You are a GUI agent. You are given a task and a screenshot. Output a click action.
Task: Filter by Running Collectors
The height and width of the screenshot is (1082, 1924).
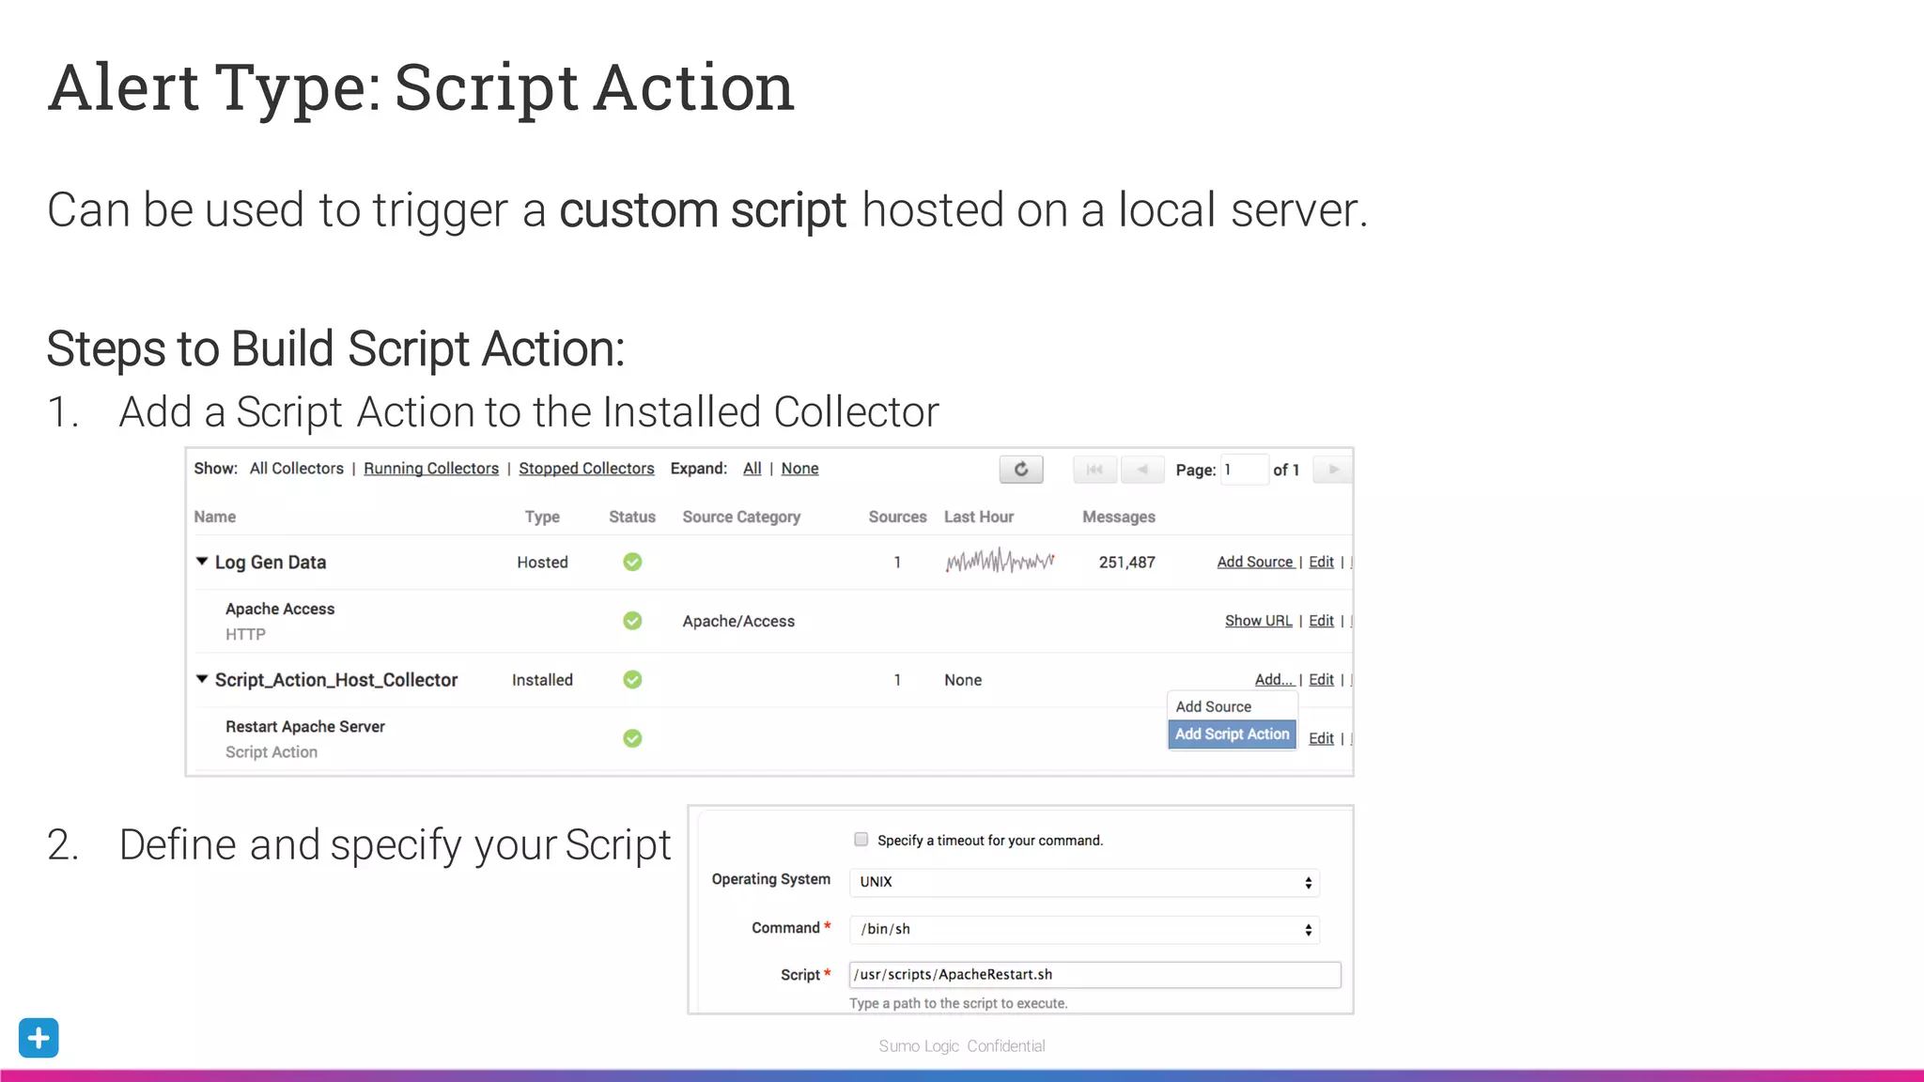tap(431, 469)
